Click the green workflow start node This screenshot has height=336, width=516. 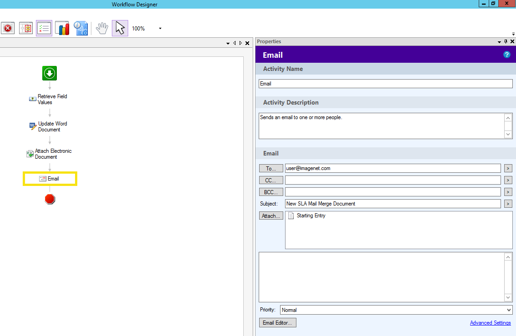coord(50,73)
